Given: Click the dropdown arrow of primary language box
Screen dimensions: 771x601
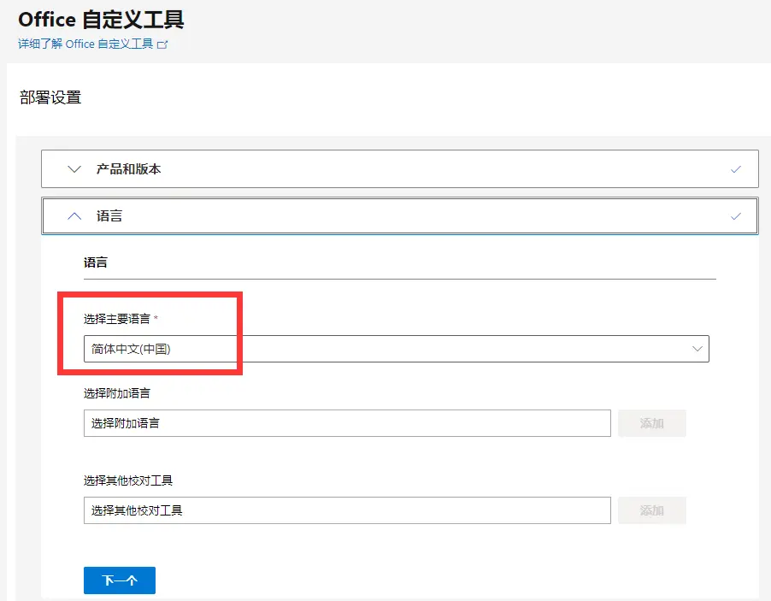Looking at the screenshot, I should click(x=697, y=349).
